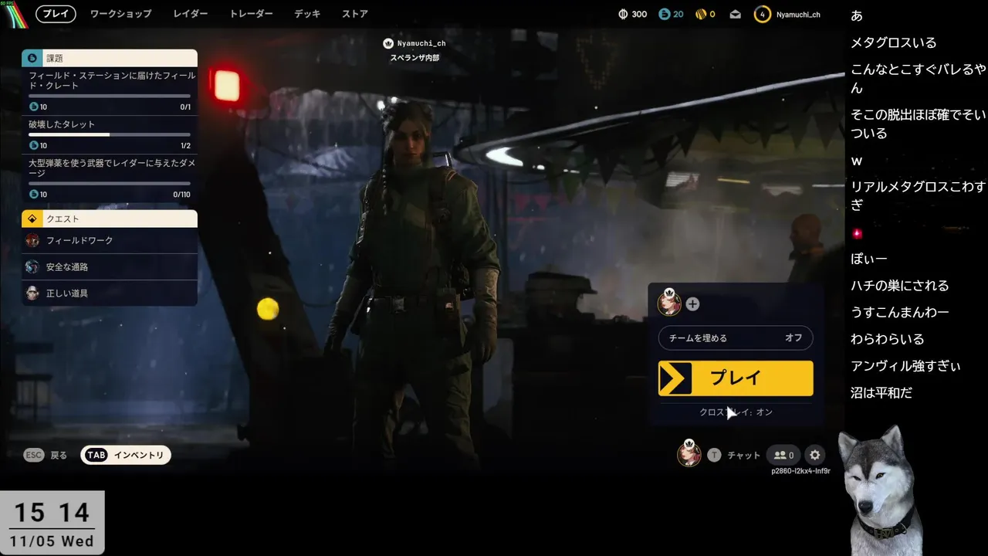The height and width of the screenshot is (556, 988).
Task: Click the 破壊したタレット progress bar
Action: click(110, 134)
